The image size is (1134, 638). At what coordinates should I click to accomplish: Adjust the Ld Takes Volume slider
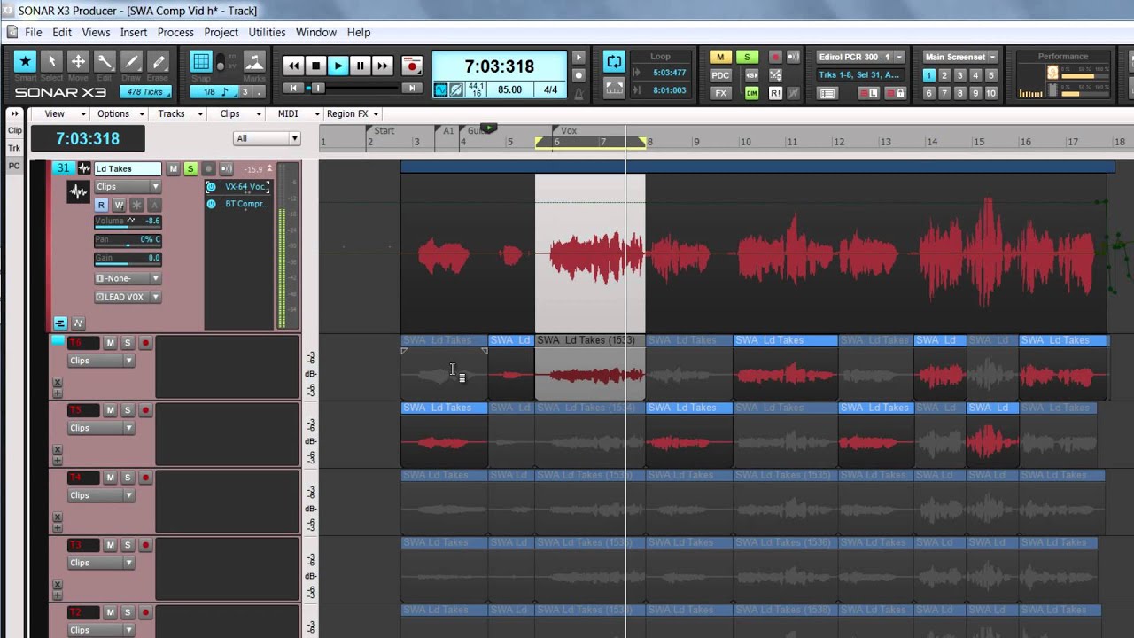(x=128, y=222)
